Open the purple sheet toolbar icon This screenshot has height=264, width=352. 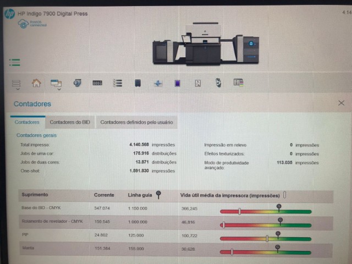coord(177,83)
